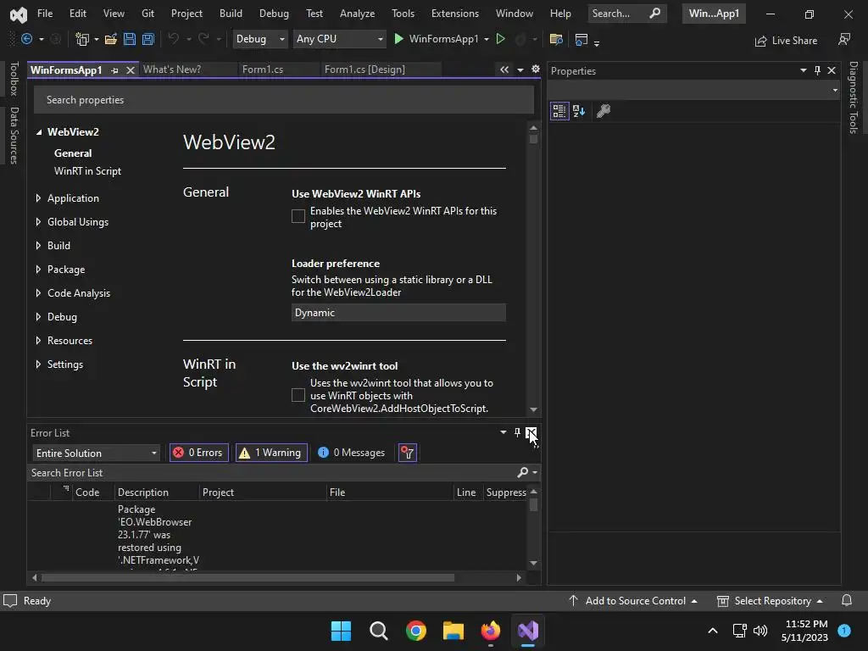Open the Entire Solution scope dropdown
This screenshot has height=651, width=868.
point(96,453)
